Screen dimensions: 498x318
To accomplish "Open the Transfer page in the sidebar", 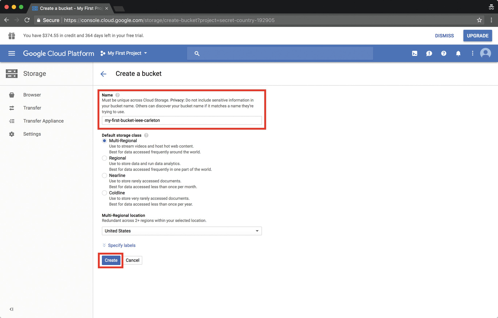I will click(32, 108).
